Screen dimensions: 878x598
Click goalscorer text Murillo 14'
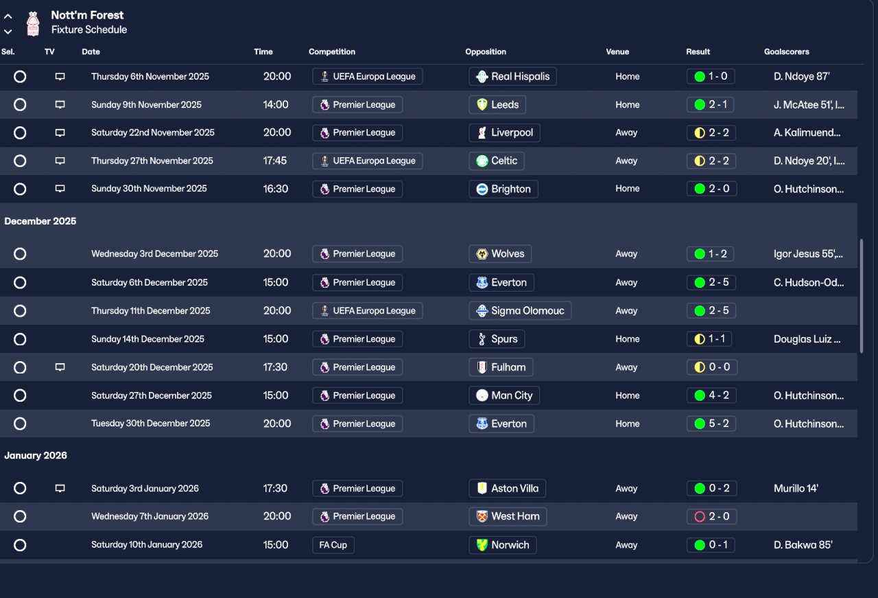(x=796, y=489)
